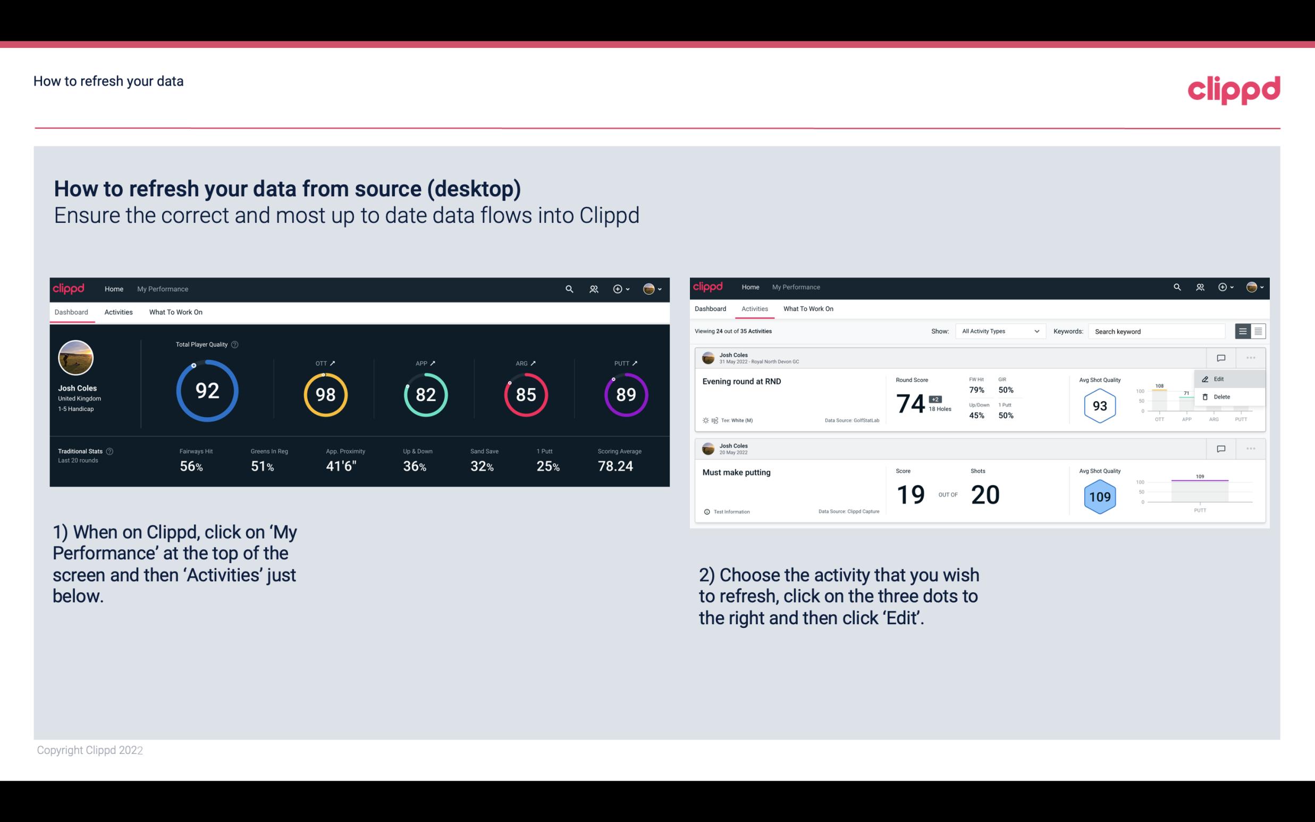Click the search icon in the nav bar
Image resolution: width=1315 pixels, height=822 pixels.
pos(568,289)
